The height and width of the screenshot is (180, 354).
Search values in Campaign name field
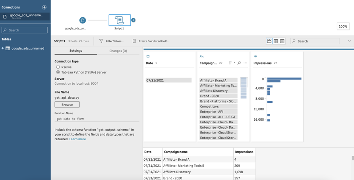[239, 63]
